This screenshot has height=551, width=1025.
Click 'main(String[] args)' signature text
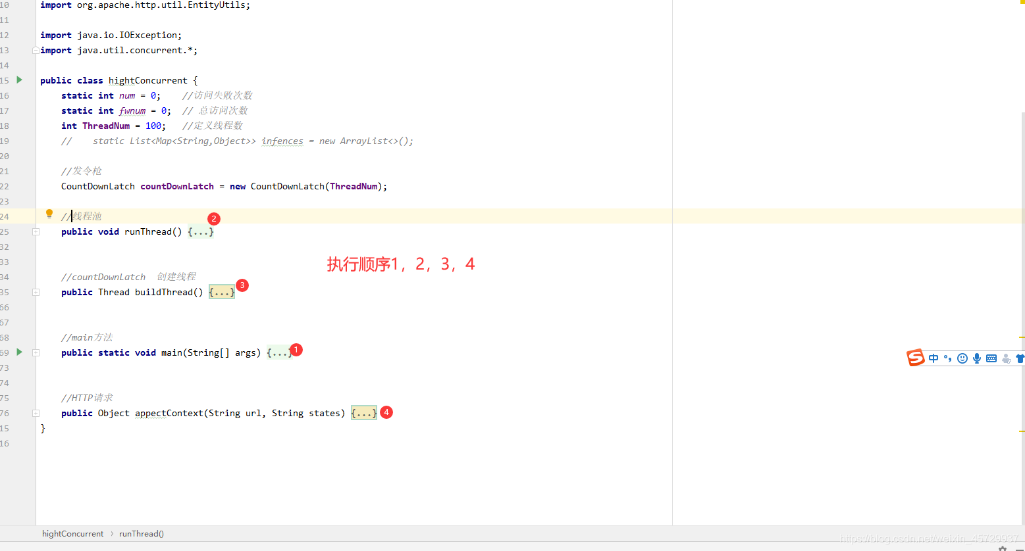211,352
